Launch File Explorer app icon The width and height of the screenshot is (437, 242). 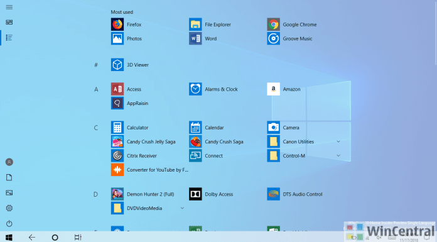pyautogui.click(x=195, y=25)
